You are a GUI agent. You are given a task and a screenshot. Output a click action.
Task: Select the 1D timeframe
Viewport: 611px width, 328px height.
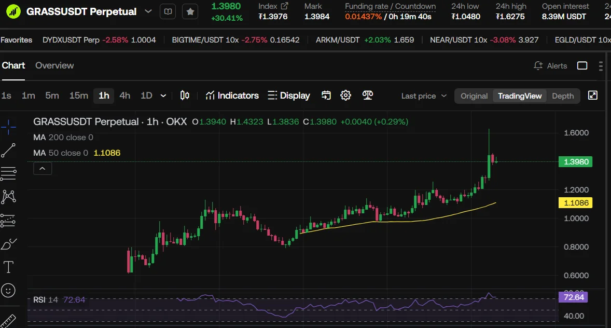(x=146, y=95)
